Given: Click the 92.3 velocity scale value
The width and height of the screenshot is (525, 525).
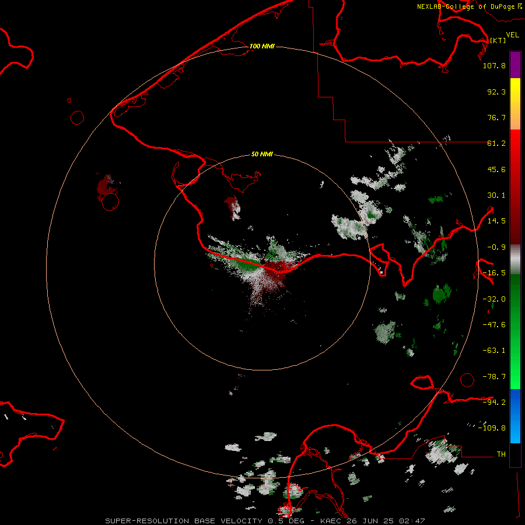Looking at the screenshot, I should tap(496, 92).
